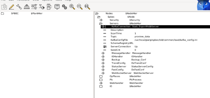The width and height of the screenshot is (210, 98).
Task: Click the FastConfig object icon
Action: [x=103, y=70]
